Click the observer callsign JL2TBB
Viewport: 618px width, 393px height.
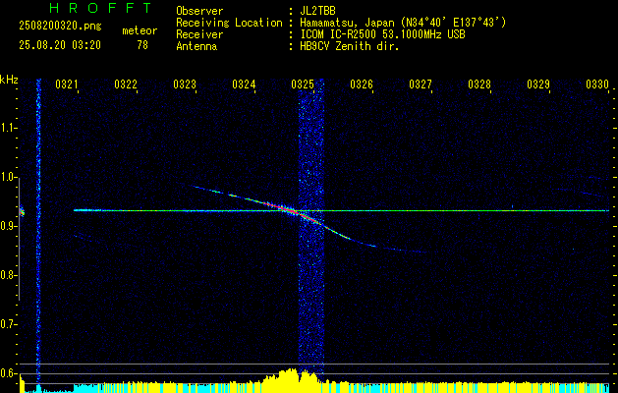click(317, 11)
